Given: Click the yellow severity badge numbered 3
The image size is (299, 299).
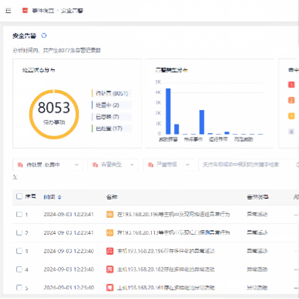Looking at the screenshot, I should click(x=291, y=116).
